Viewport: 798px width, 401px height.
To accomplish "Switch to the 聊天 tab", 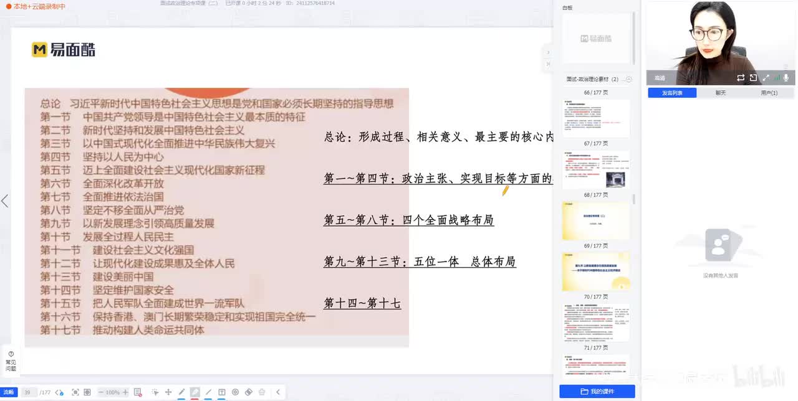I will tap(721, 93).
